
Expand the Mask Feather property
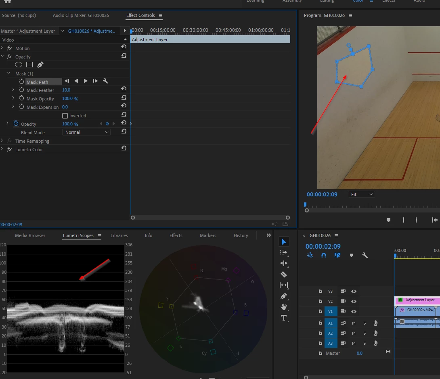[x=13, y=90]
